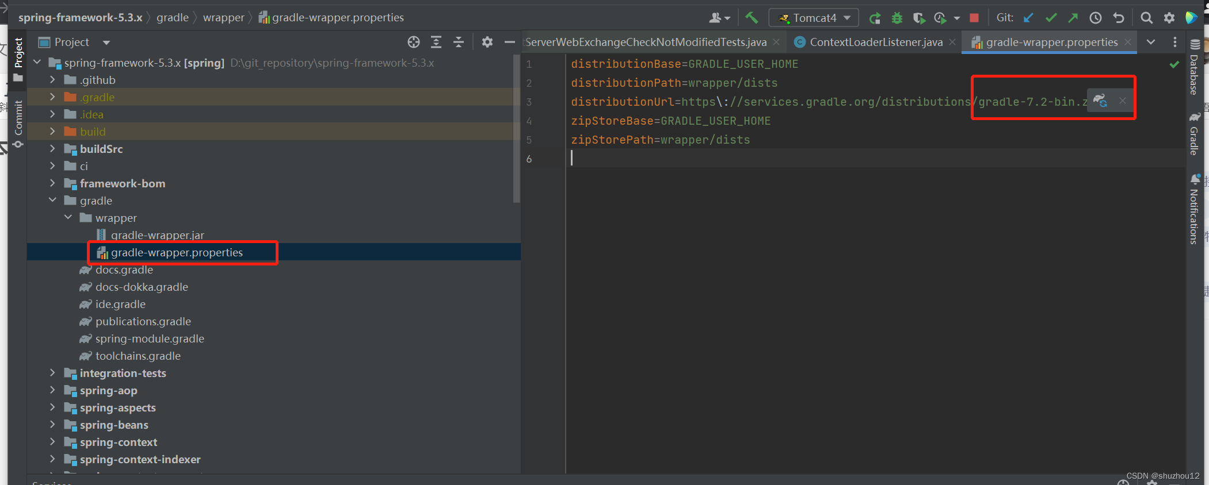Select ide.gradle file
Viewport: 1209px width, 485px height.
[x=120, y=304]
